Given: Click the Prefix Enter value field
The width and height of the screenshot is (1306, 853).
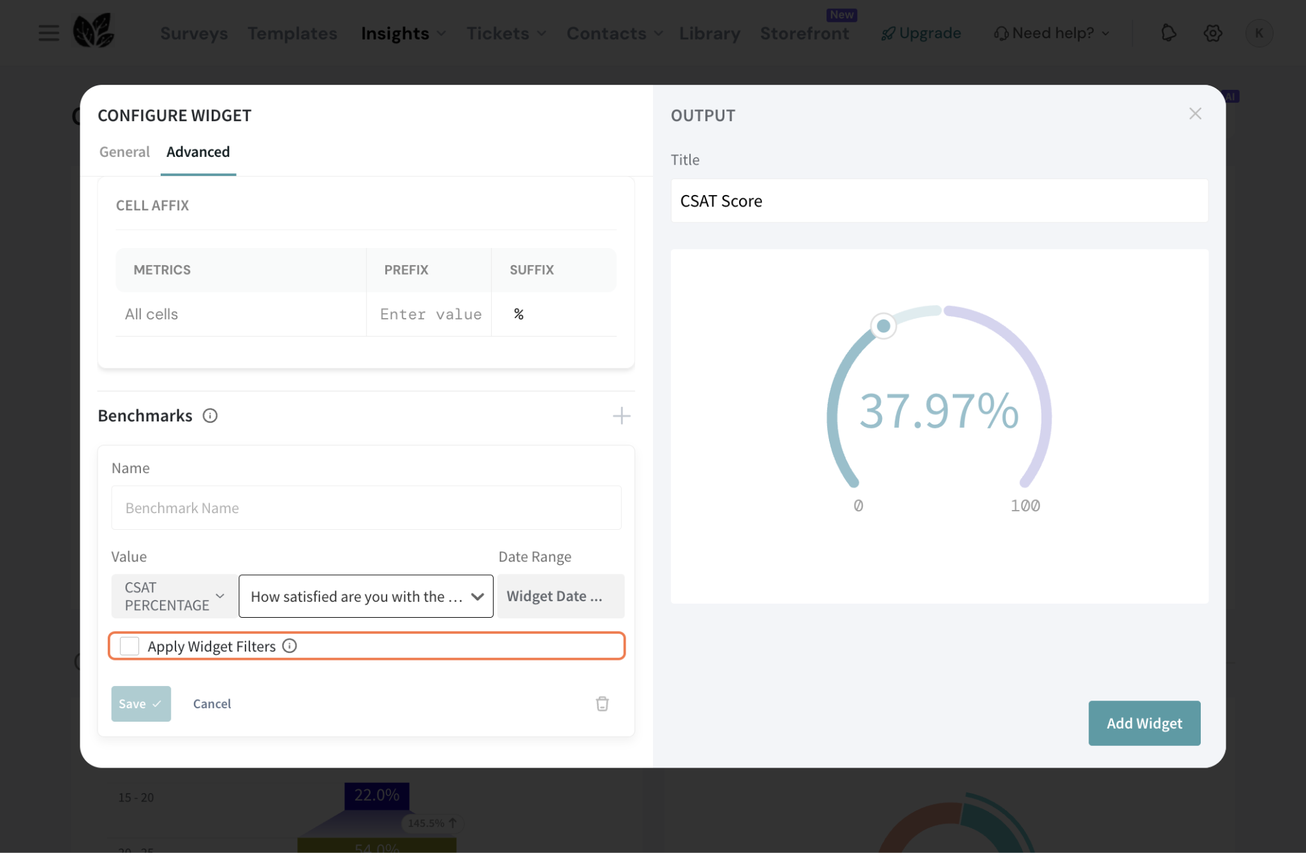Looking at the screenshot, I should point(430,314).
